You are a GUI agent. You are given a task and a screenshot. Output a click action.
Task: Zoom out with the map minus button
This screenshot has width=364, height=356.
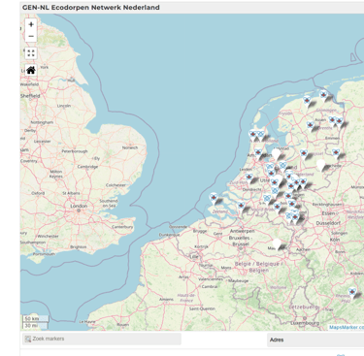[31, 36]
